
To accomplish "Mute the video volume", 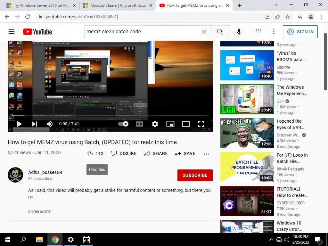I will pos(50,124).
